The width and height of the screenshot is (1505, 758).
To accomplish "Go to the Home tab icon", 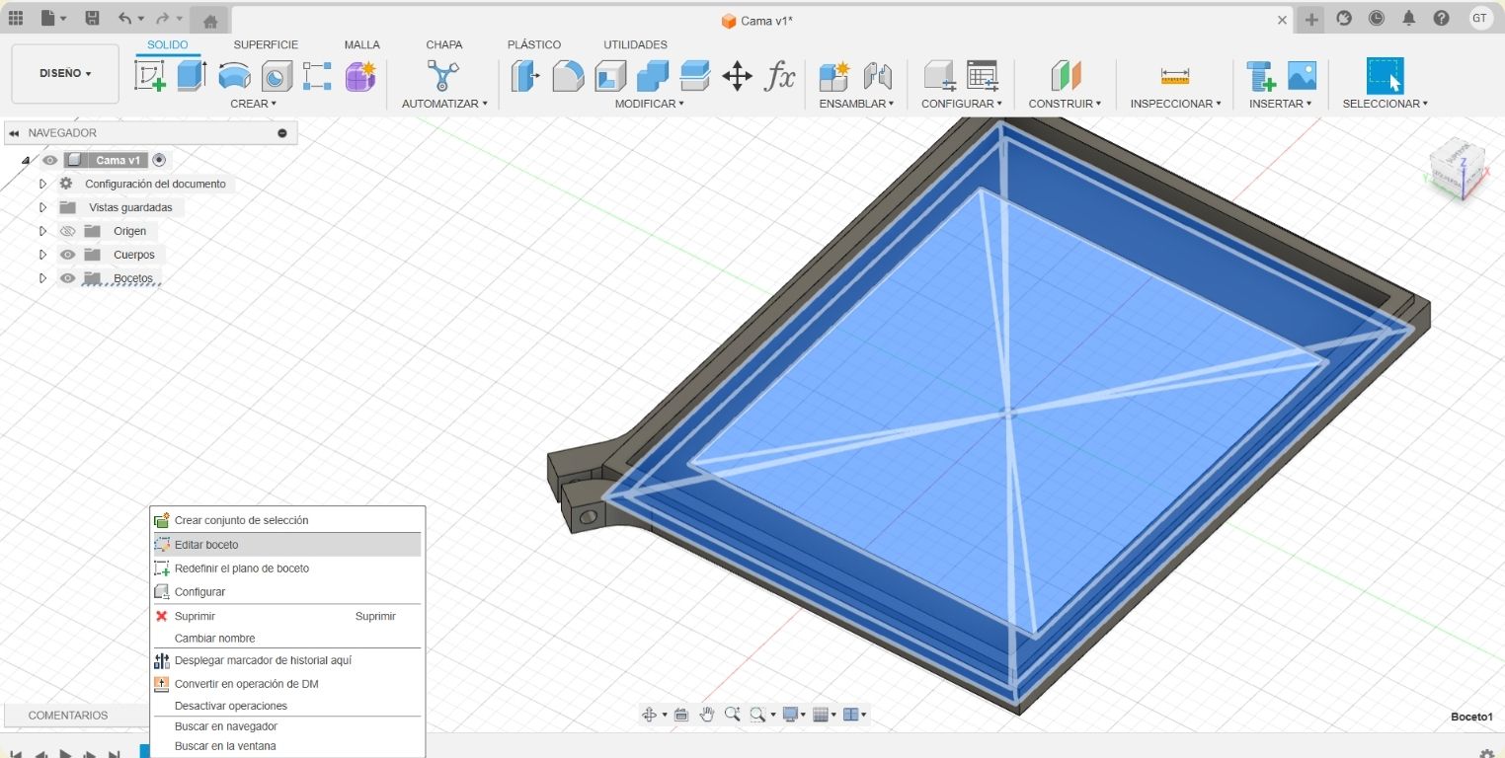I will pyautogui.click(x=209, y=20).
